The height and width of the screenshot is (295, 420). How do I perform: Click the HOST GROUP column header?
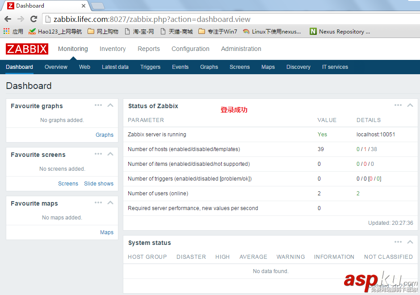(x=147, y=257)
